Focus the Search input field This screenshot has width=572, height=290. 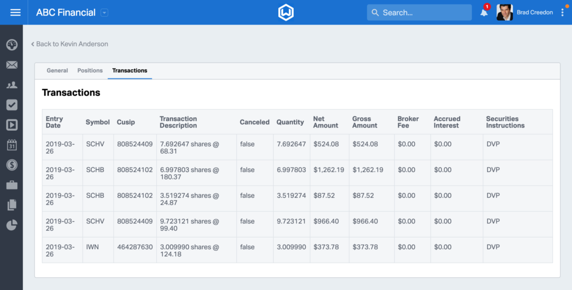419,12
